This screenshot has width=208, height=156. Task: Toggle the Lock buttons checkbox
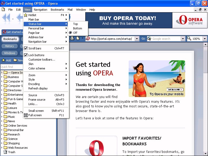coord(26,55)
